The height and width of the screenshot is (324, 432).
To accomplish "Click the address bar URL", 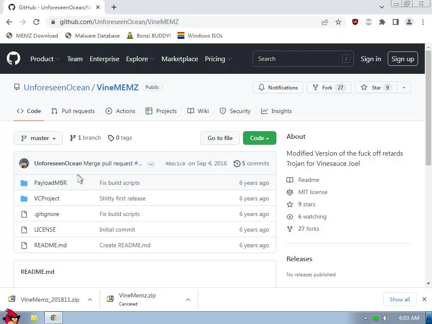I will pos(119,22).
